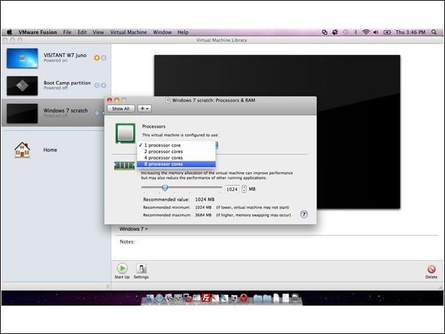This screenshot has width=445, height=334.
Task: Click the Windows 7 scratch settings window title
Action: click(213, 100)
